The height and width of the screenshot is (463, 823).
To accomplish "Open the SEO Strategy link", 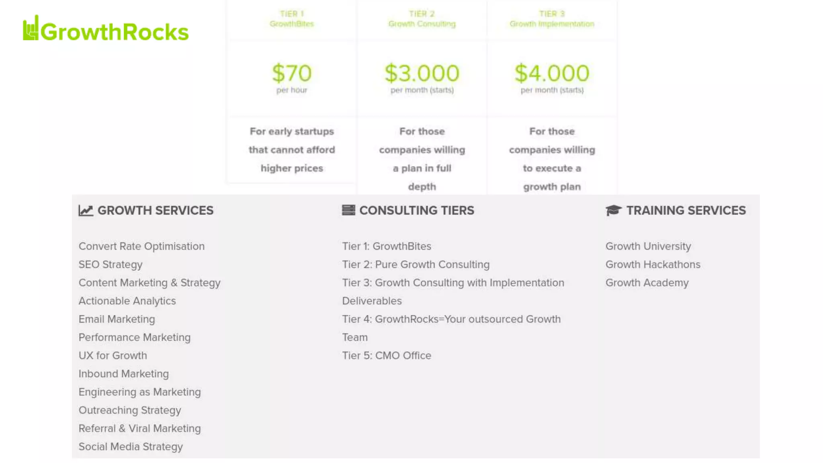I will click(x=111, y=264).
